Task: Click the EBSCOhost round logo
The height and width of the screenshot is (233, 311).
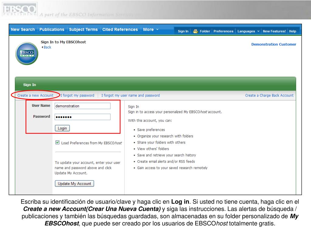Action: 27,53
